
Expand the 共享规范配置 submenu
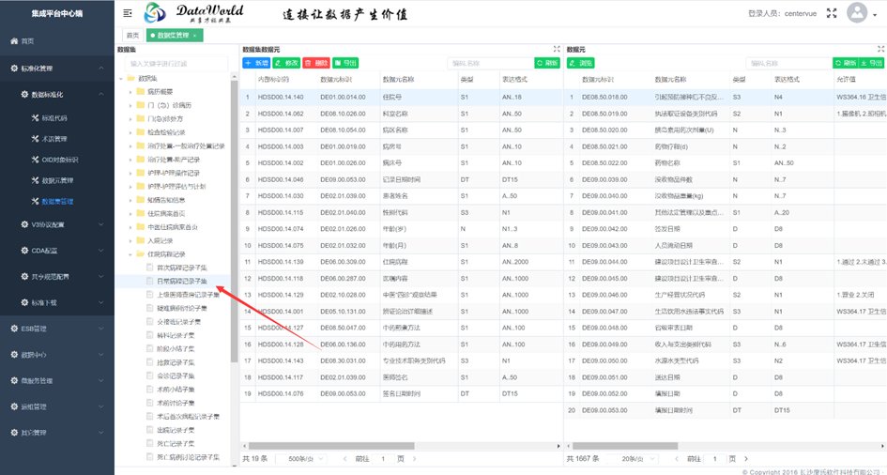click(57, 277)
